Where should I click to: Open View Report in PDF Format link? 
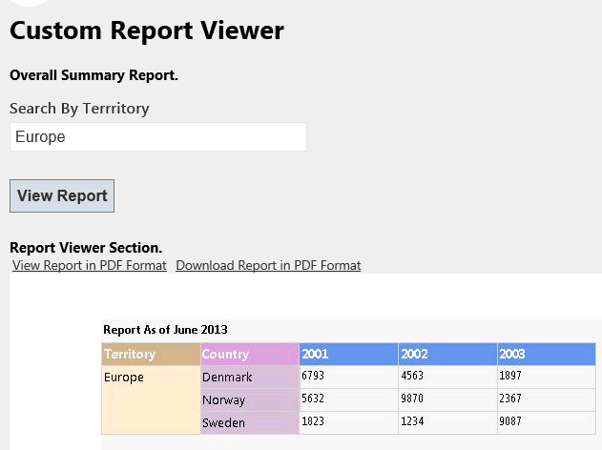pos(90,265)
